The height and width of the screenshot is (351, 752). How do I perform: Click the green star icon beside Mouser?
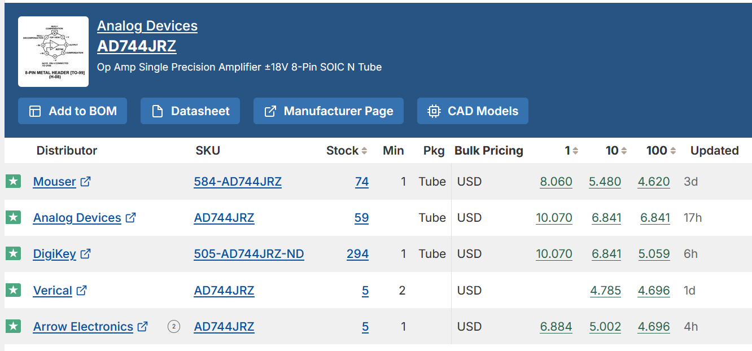point(14,181)
